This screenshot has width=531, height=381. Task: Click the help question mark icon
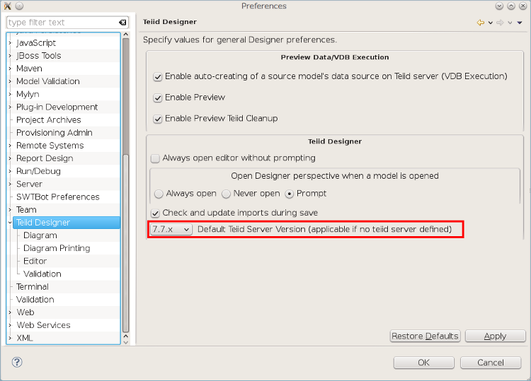17,362
